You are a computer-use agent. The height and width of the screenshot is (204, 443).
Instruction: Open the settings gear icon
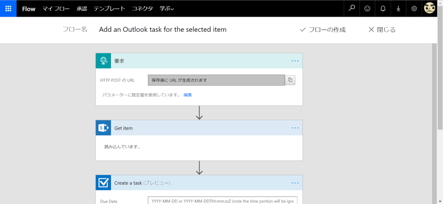(x=414, y=9)
